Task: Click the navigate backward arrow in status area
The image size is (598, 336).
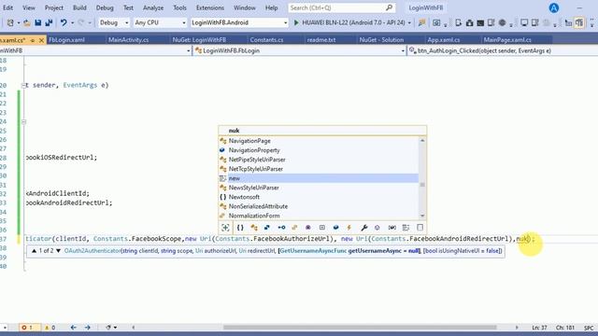Action: (x=73, y=328)
